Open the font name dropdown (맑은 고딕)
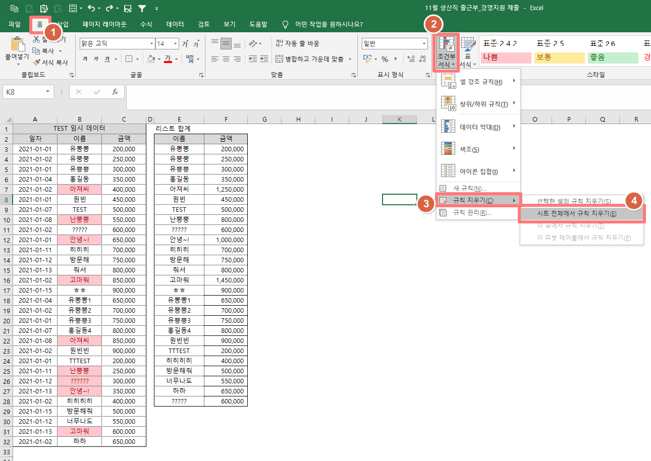 coord(151,44)
